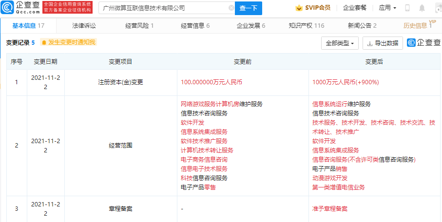Switch to the 知识产权 116 tab
Viewport: 442px width, 222px height.
307,26
